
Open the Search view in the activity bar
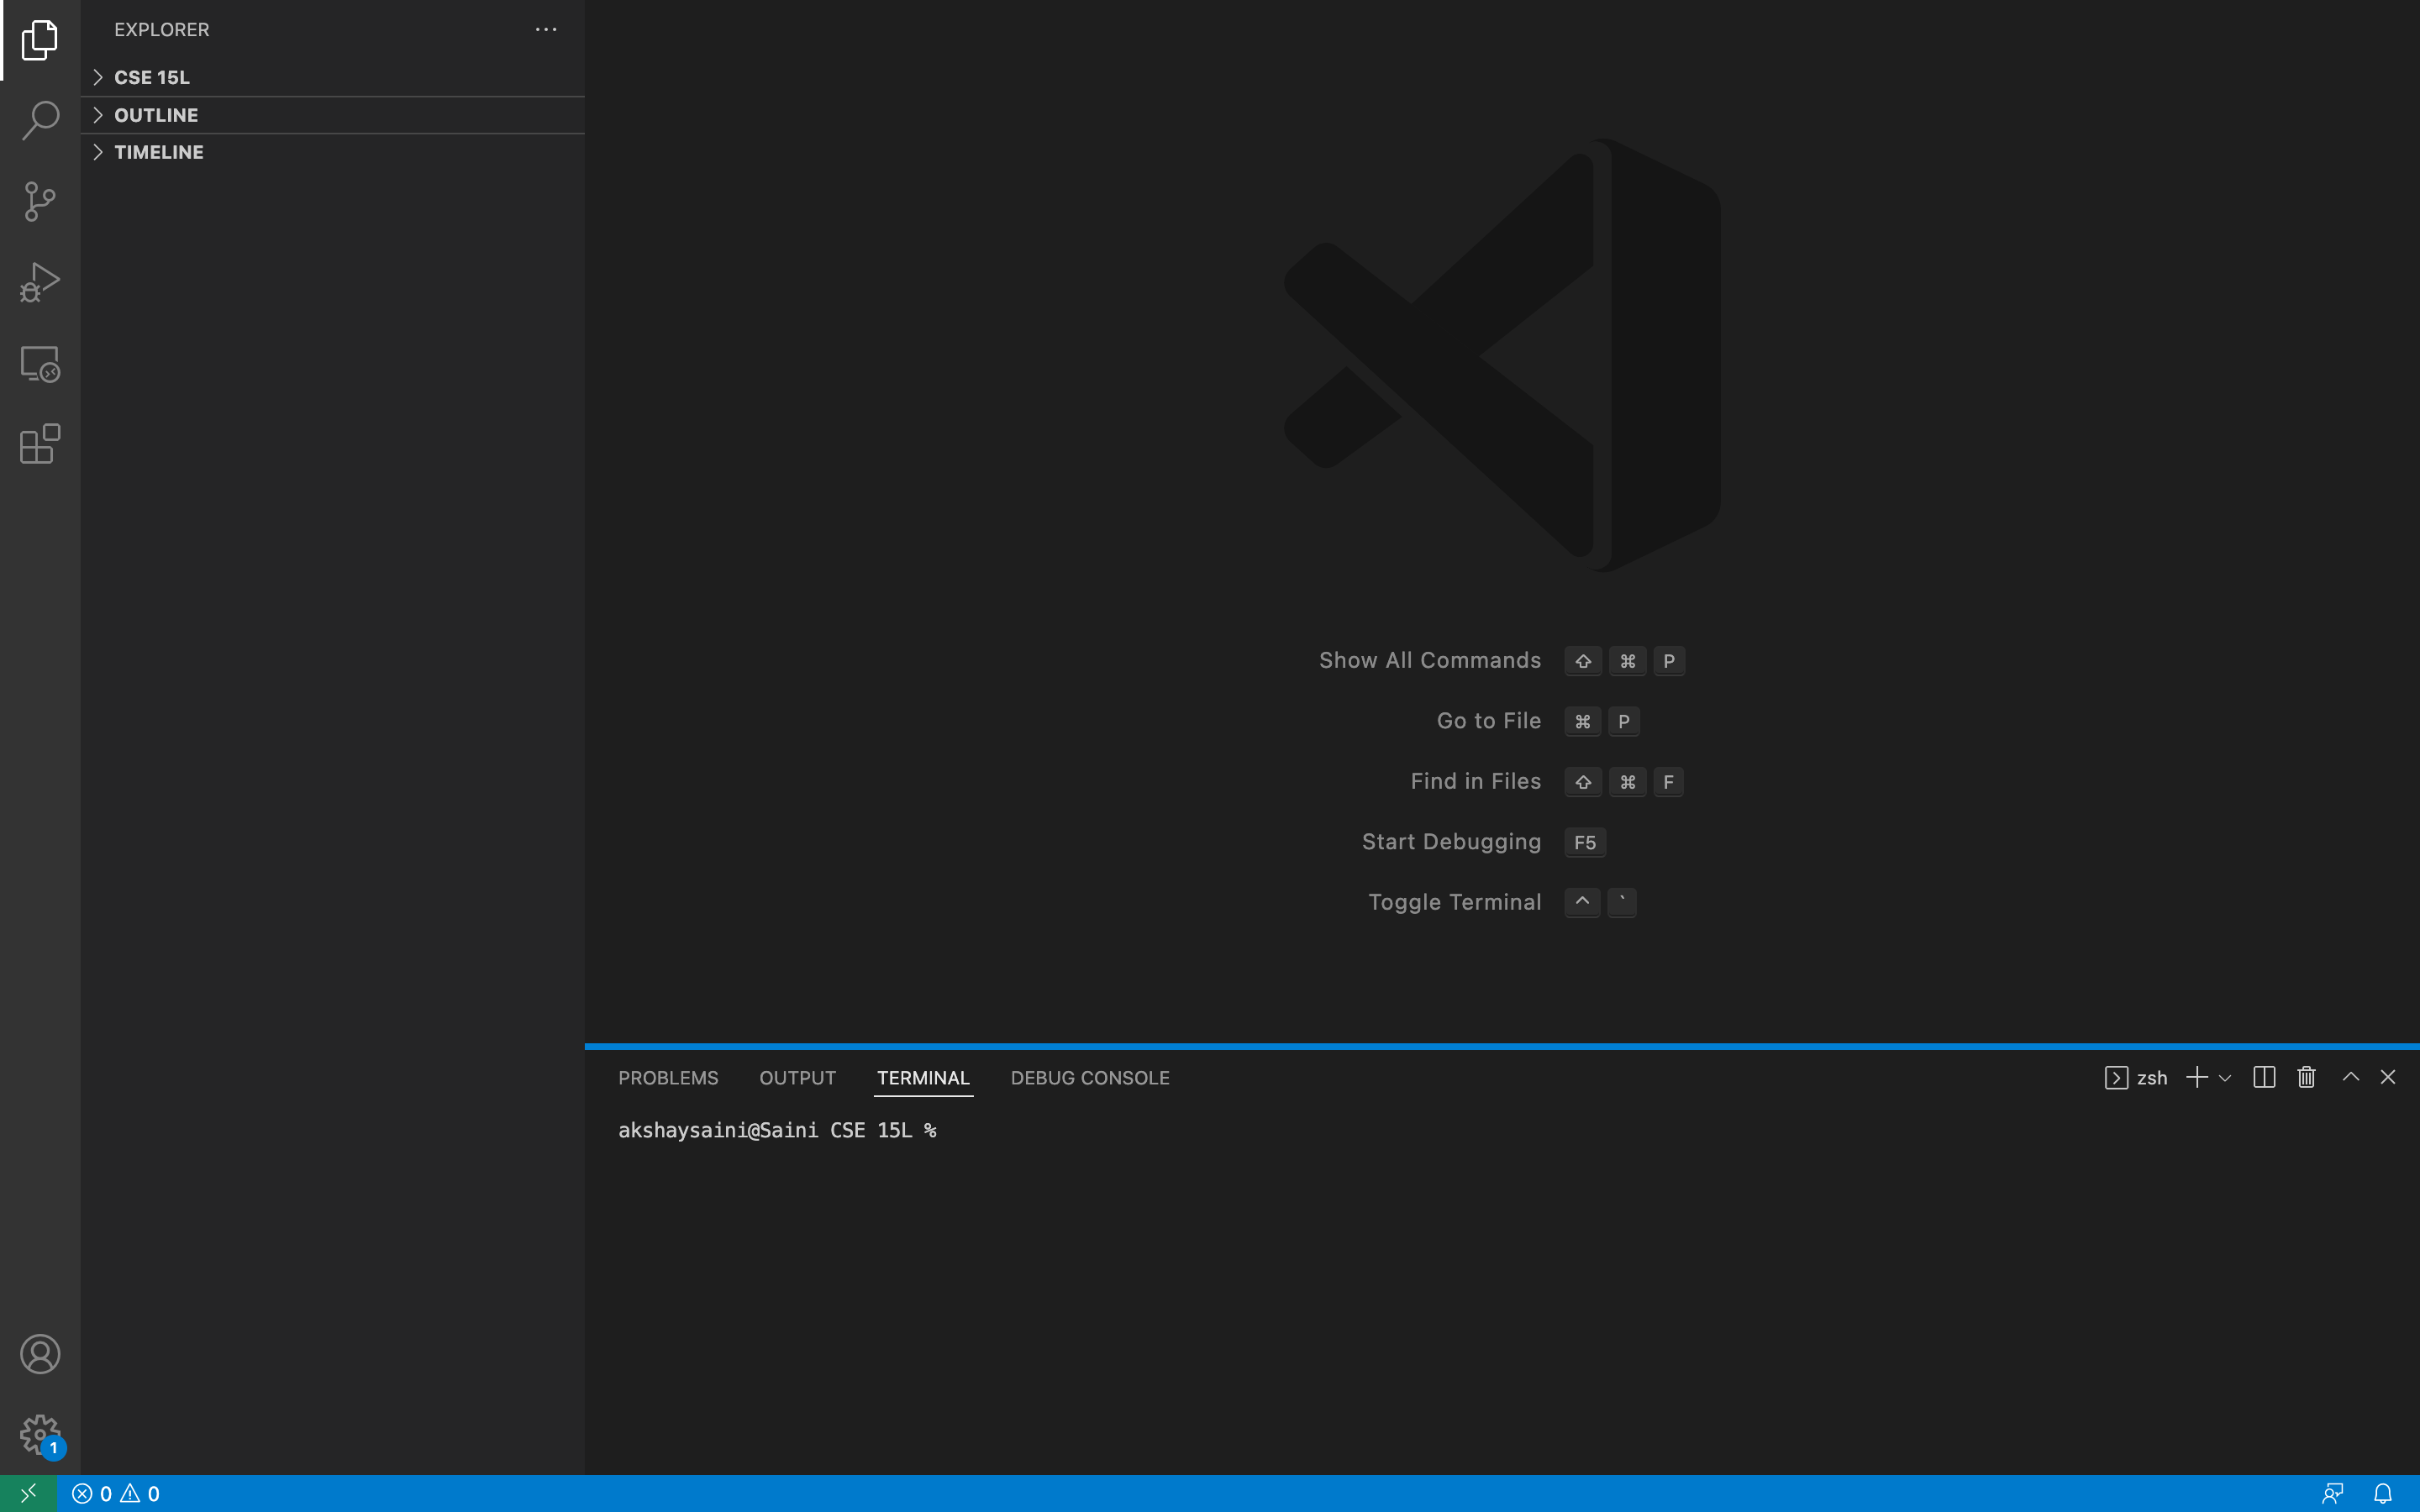40,120
